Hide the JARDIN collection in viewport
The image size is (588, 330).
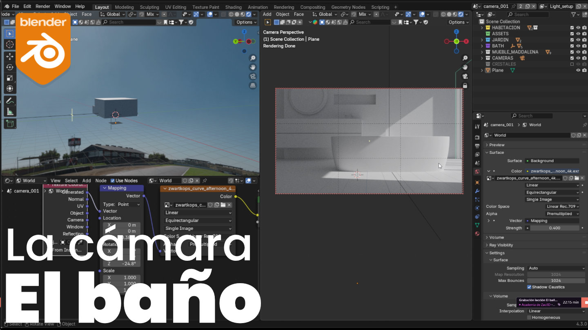578,40
